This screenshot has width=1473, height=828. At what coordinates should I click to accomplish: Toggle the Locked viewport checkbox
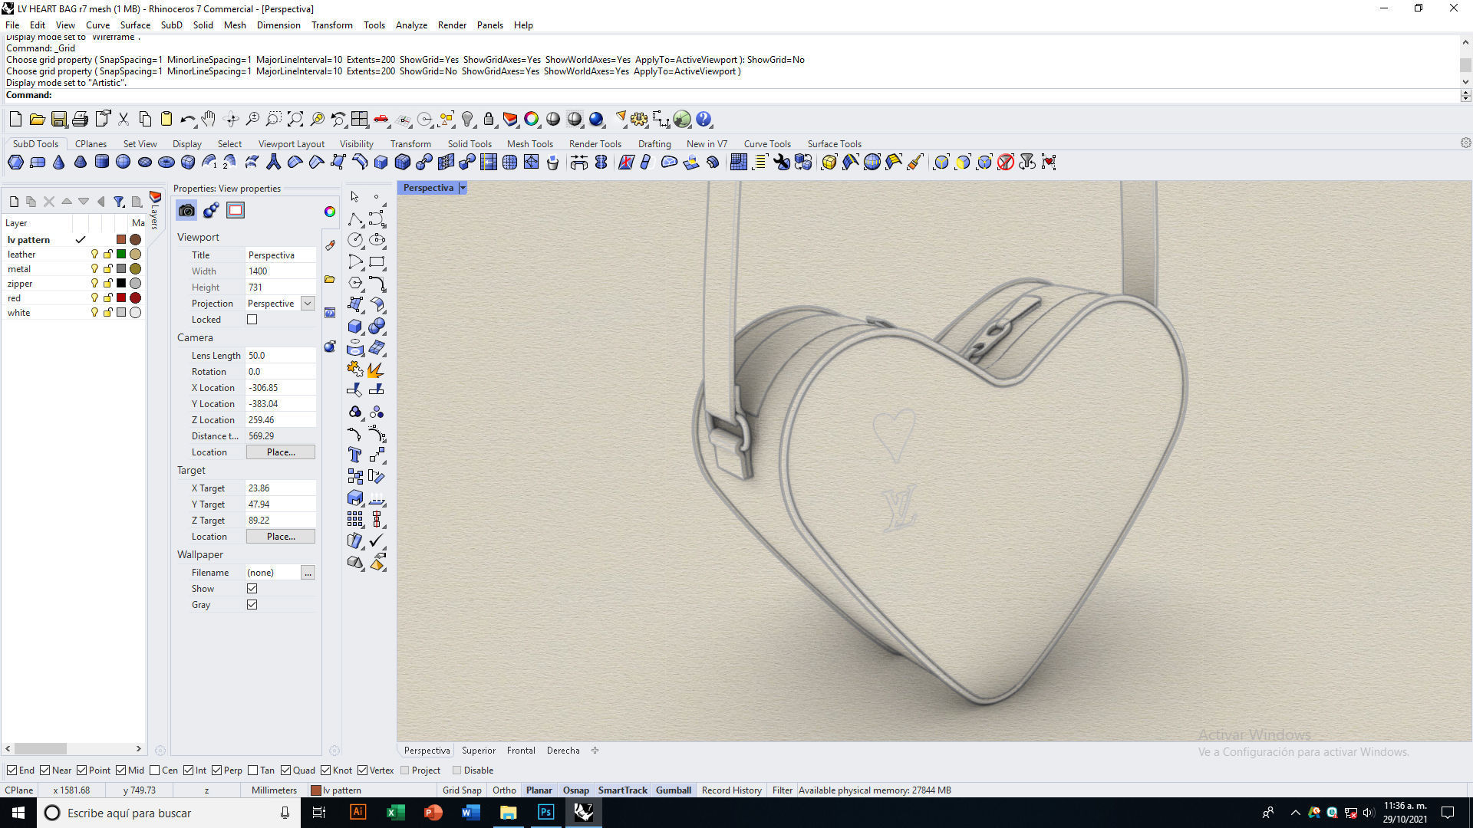coord(252,320)
